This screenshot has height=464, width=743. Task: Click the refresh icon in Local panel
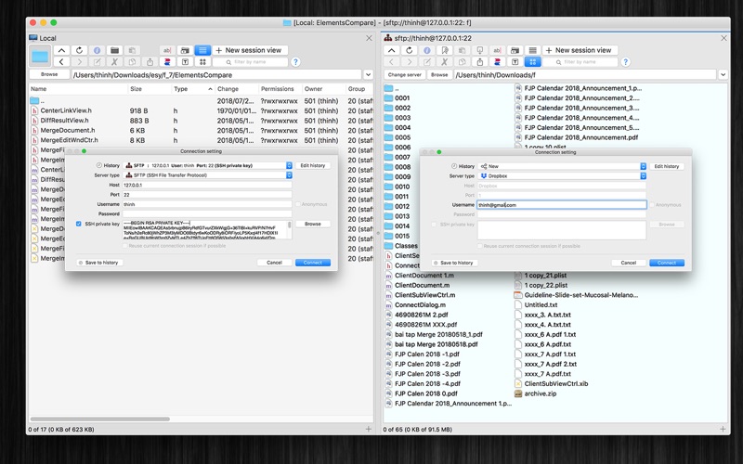click(x=79, y=50)
